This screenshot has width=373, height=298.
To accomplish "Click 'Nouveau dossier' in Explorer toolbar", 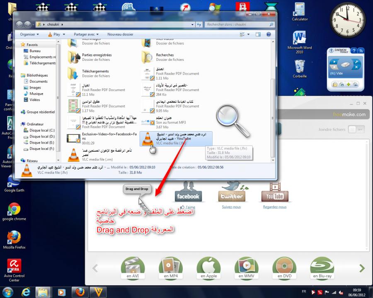I will [x=120, y=34].
